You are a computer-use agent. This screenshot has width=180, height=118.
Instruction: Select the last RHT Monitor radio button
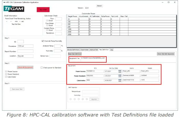click(x=87, y=99)
